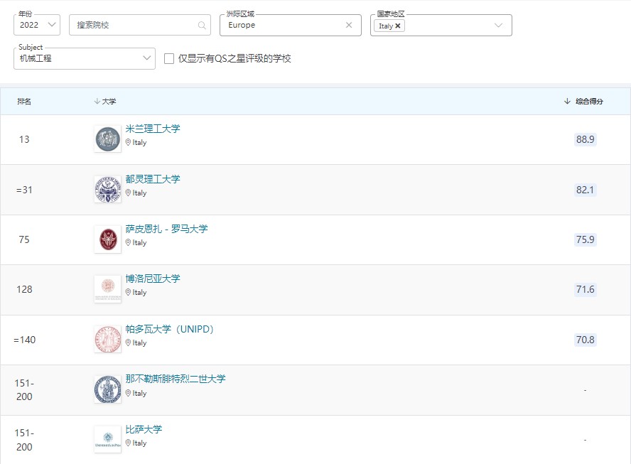Open 都灵理工大学 link
The width and height of the screenshot is (631, 464).
(x=153, y=179)
